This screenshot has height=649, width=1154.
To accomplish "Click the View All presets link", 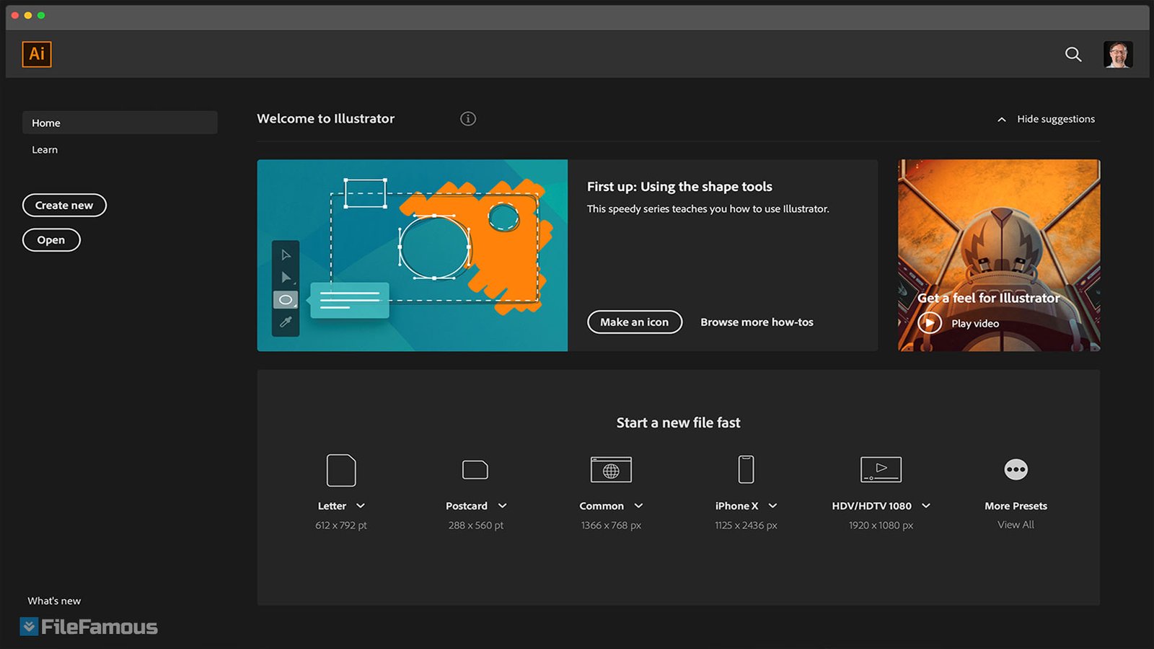I will 1016,524.
